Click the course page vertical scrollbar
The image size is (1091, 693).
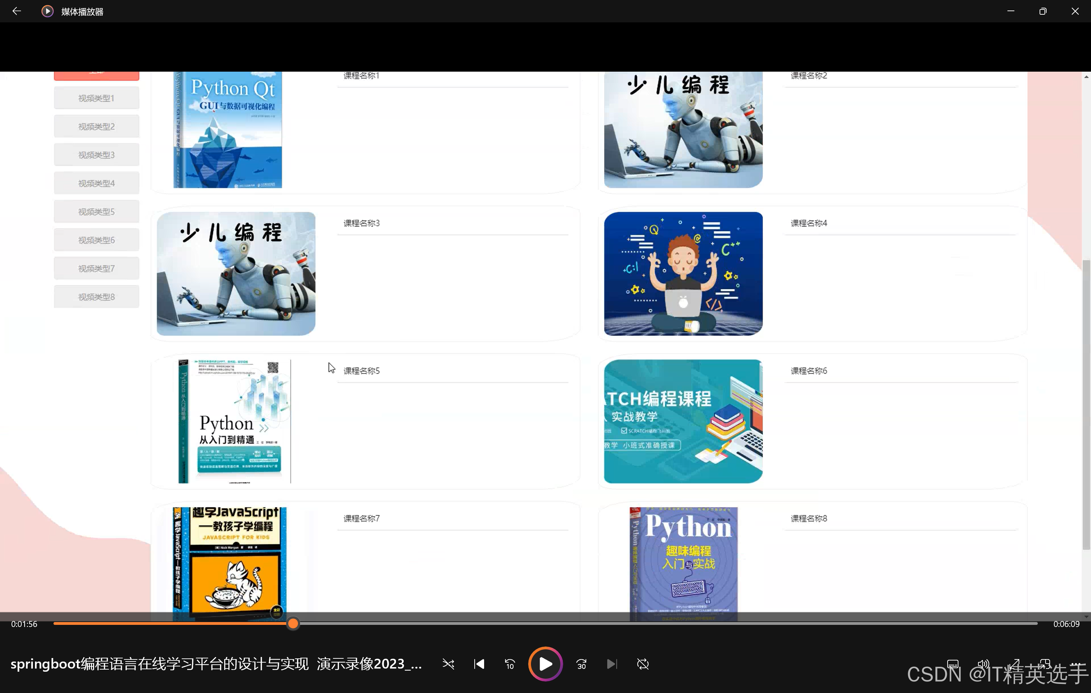click(x=1086, y=405)
